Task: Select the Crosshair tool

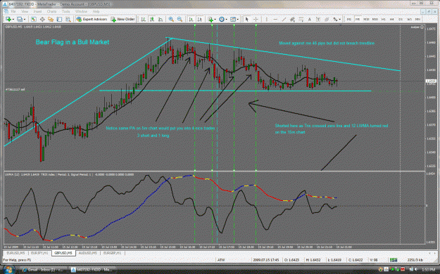Action: point(256,19)
